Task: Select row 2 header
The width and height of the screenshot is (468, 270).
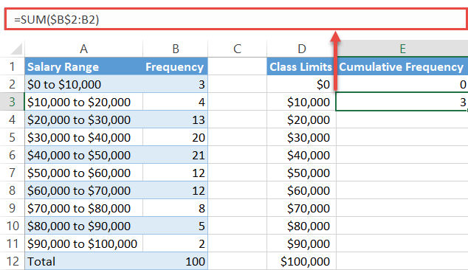Action: click(13, 84)
